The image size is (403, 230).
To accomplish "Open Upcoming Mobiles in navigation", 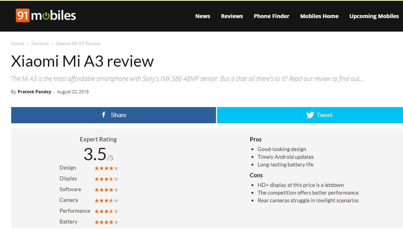I will pos(374,16).
